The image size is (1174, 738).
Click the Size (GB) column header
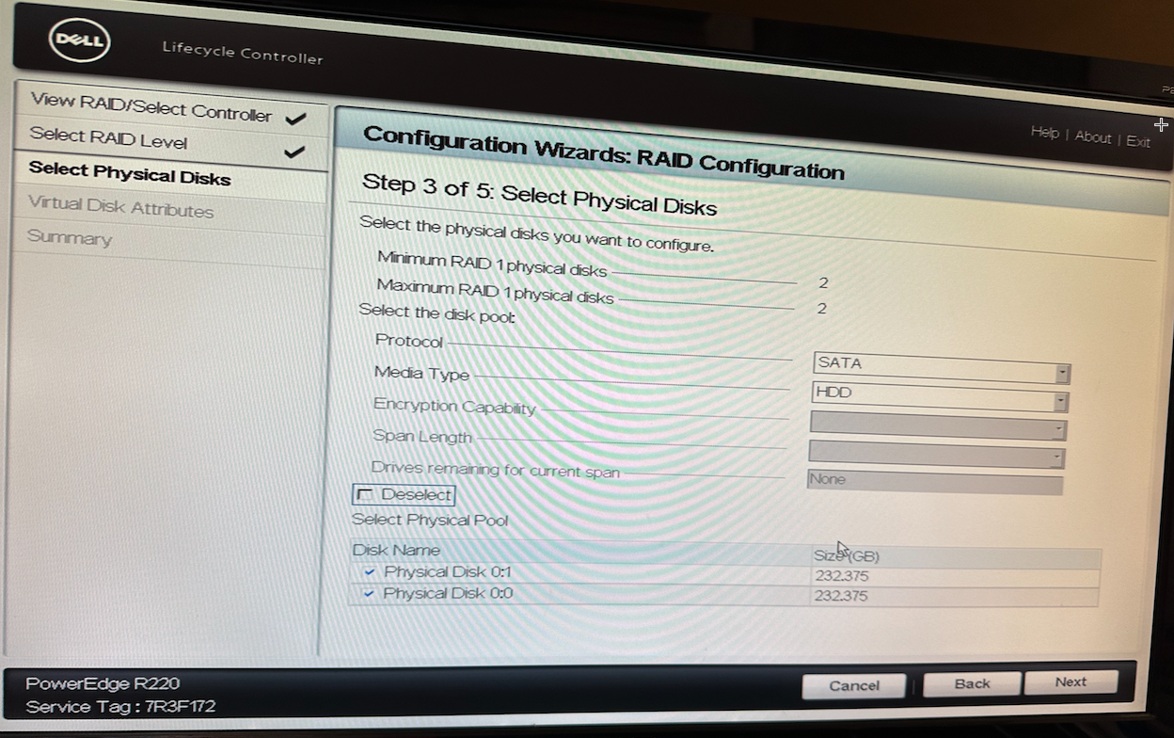[847, 555]
